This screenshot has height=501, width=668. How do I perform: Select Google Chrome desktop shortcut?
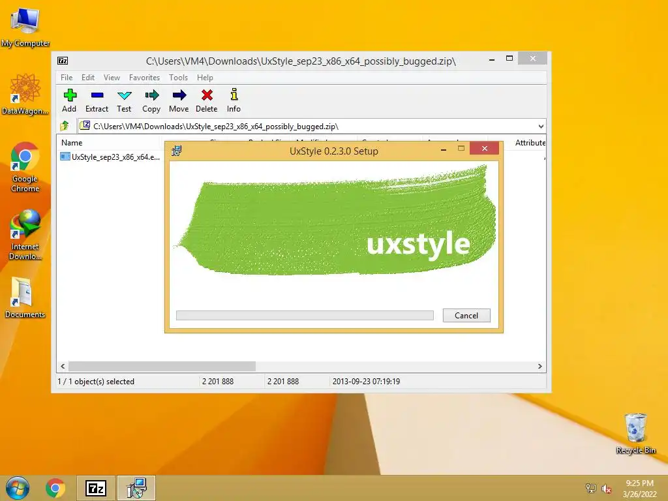point(25,168)
